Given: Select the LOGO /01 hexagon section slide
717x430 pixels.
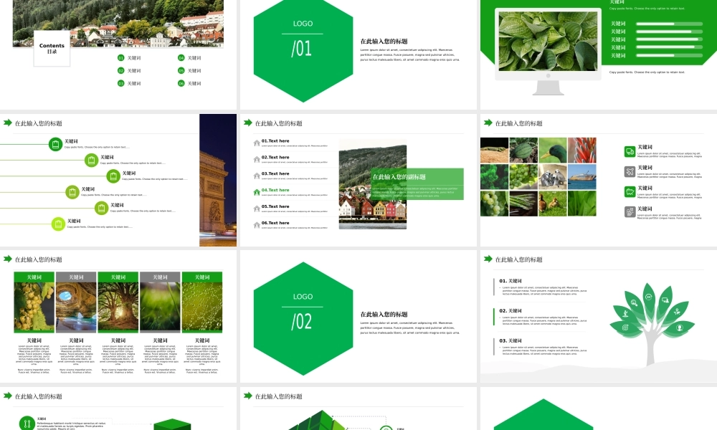Looking at the screenshot, I should click(303, 50).
